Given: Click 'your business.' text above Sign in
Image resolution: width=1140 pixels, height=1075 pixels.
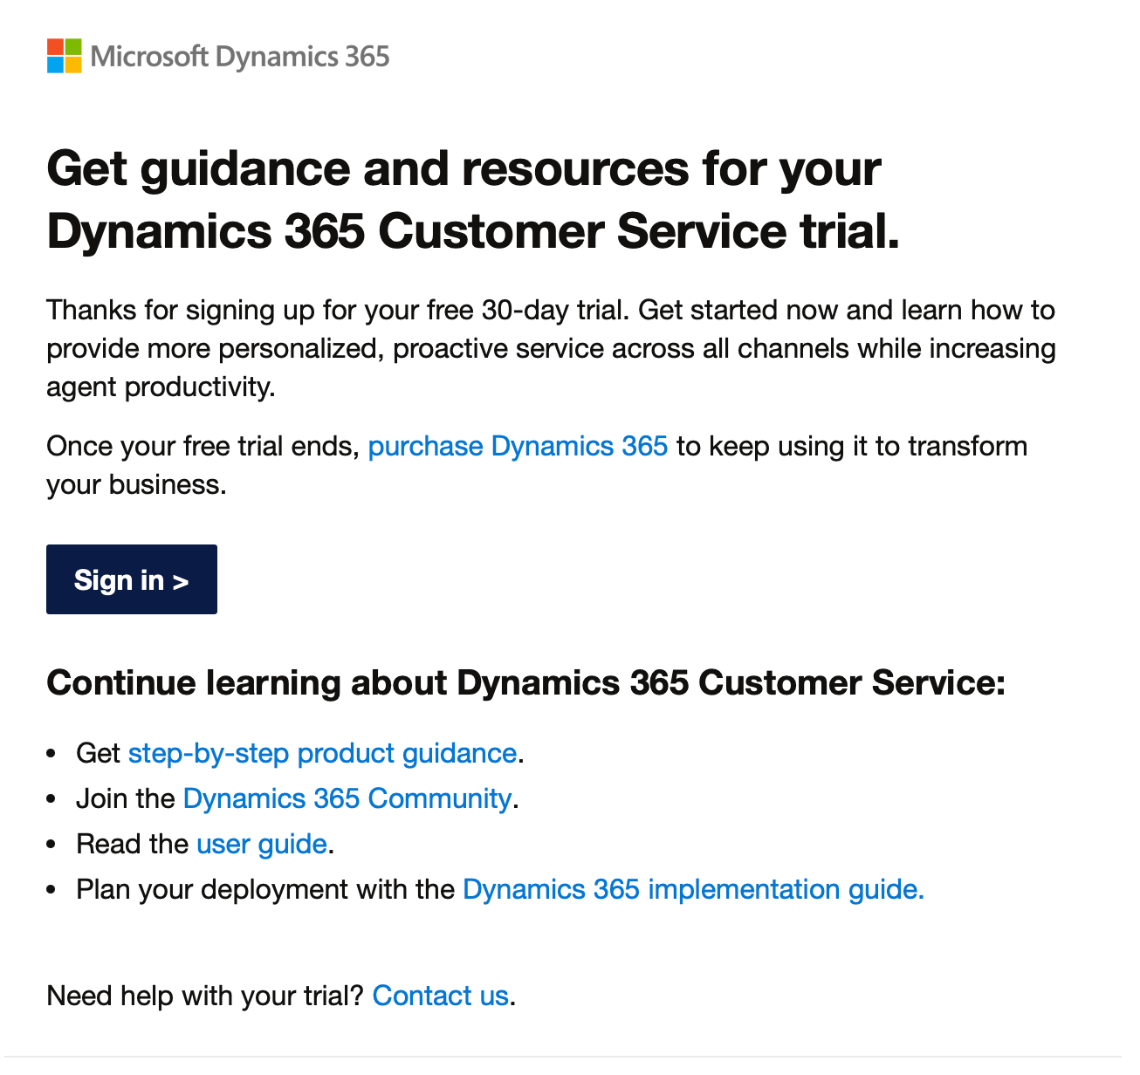Looking at the screenshot, I should 136,485.
